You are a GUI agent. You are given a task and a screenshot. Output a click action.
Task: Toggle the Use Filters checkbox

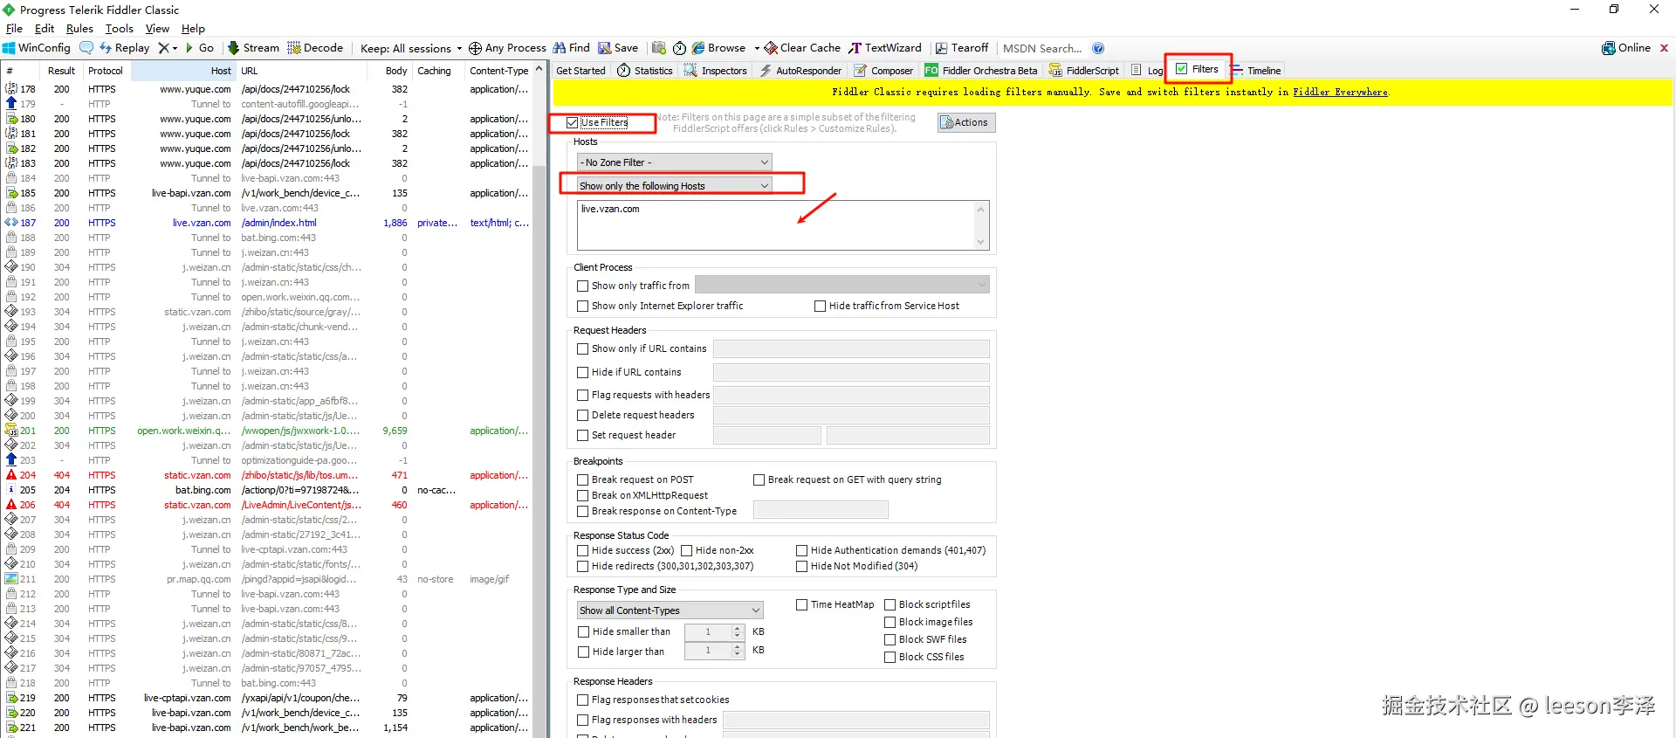(x=572, y=123)
